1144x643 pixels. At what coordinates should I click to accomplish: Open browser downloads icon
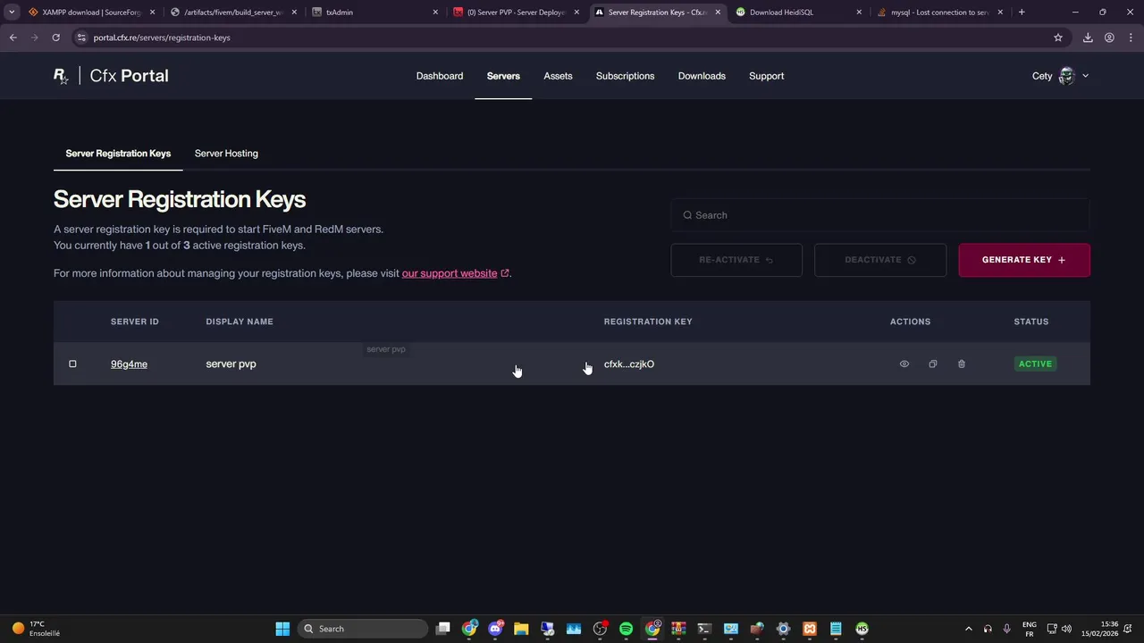(x=1088, y=38)
